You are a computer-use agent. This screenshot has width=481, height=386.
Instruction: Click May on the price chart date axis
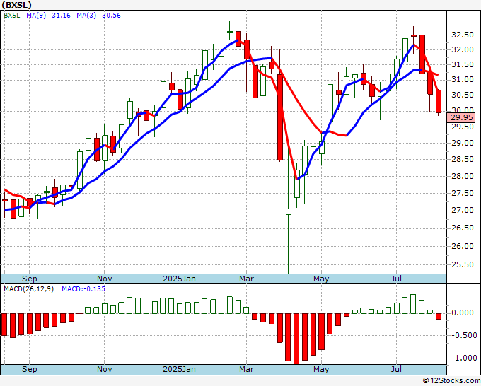(x=321, y=279)
